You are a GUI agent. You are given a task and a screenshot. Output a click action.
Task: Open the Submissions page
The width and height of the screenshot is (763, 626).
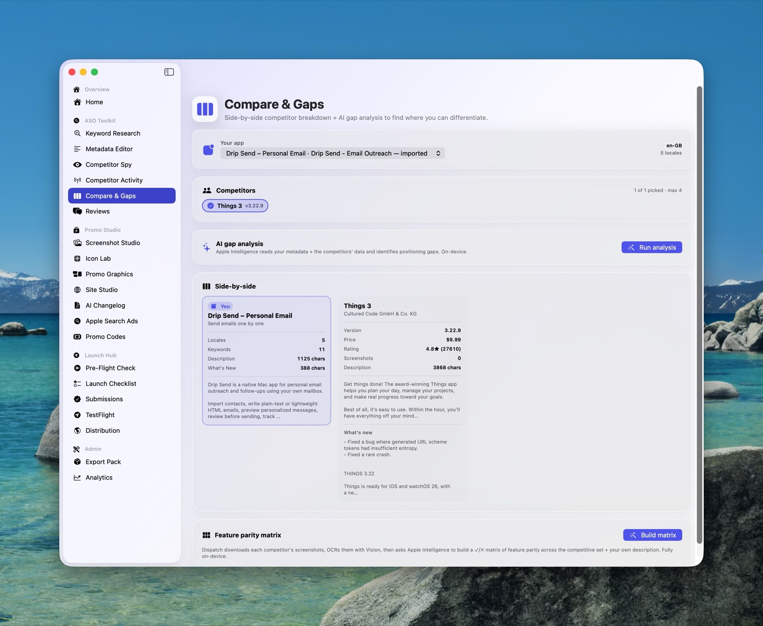coord(122,399)
